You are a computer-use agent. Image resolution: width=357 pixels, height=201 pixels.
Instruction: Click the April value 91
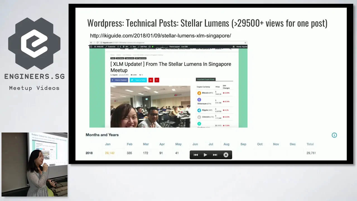161,153
